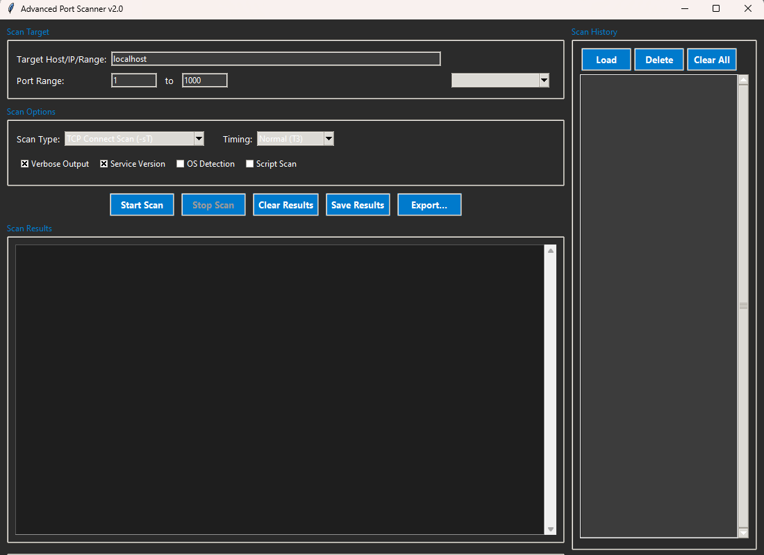Click the Clear Results button
Viewport: 764px width, 555px height.
(285, 205)
